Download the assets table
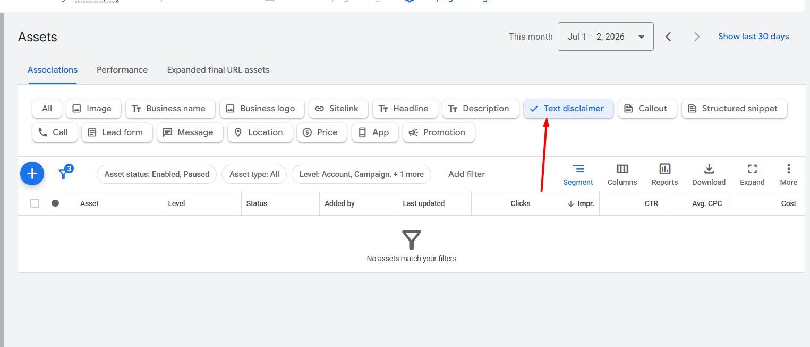The width and height of the screenshot is (810, 347). 709,175
